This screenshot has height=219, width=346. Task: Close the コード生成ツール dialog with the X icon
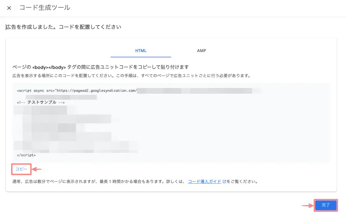pos(9,8)
